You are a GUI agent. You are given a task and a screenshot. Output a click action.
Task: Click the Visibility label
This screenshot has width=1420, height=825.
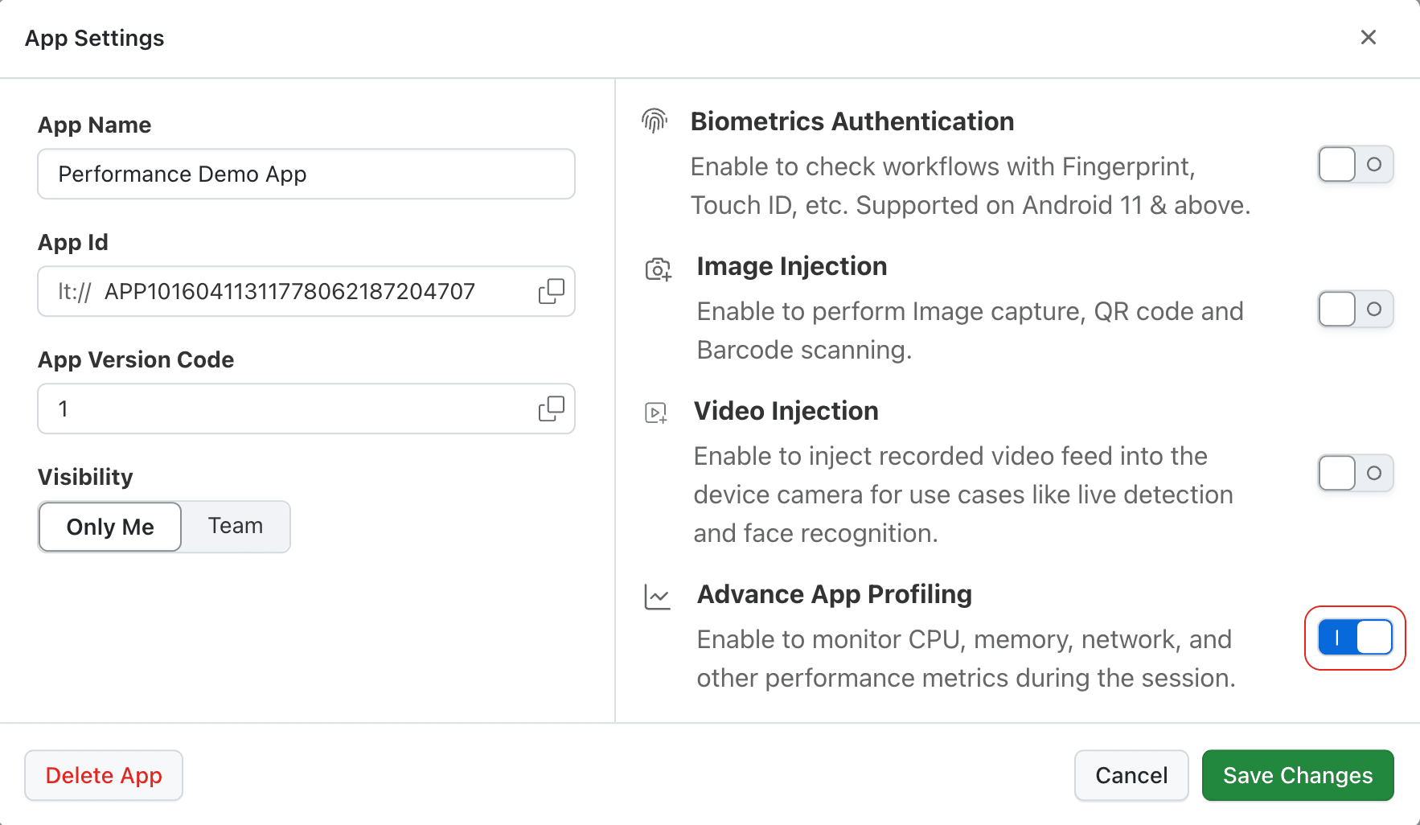(x=85, y=477)
